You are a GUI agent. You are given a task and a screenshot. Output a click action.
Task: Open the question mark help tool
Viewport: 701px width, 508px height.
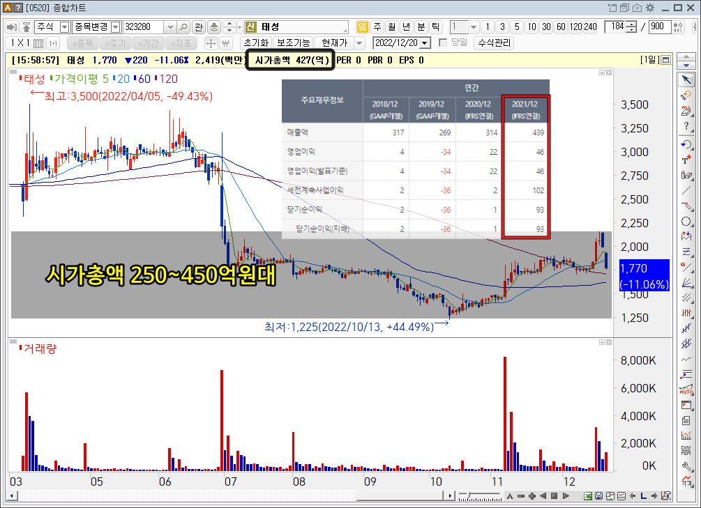(686, 126)
